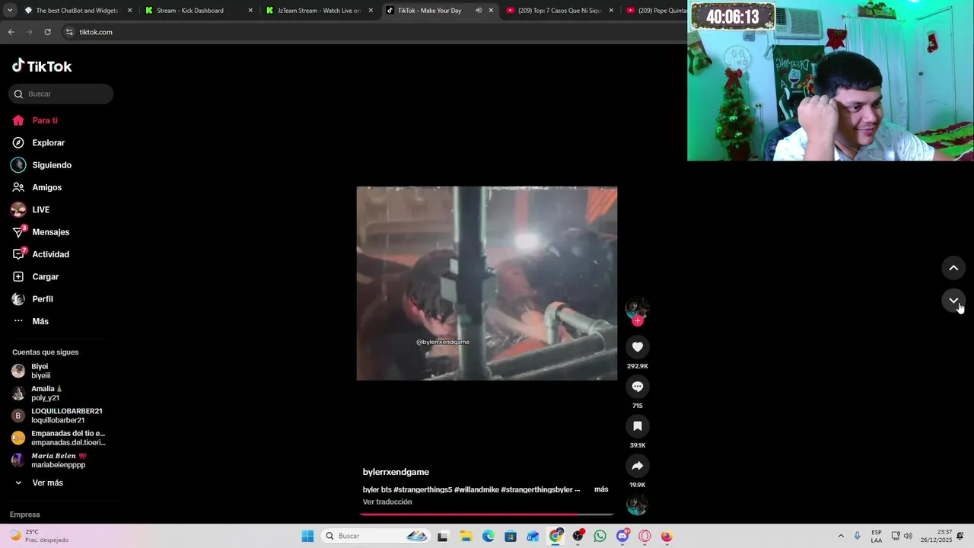
Task: Switch to 'The best ChatBot and Widgets' tab
Action: (x=77, y=11)
